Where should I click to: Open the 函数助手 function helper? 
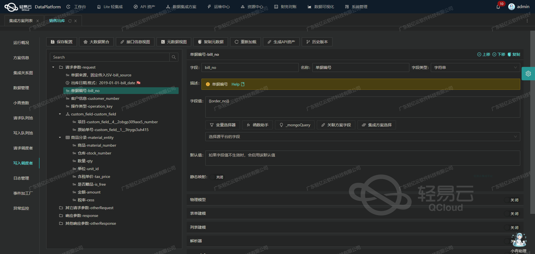coord(257,125)
